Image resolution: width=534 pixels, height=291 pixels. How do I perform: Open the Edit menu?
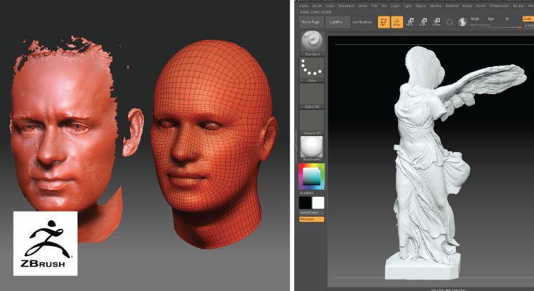click(375, 6)
